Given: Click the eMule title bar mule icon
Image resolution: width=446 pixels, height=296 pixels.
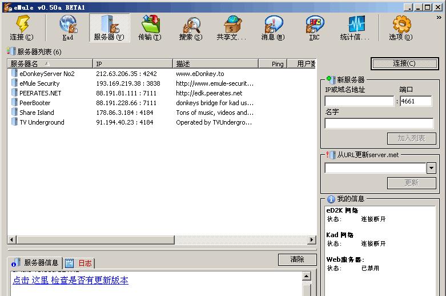Looking at the screenshot, I should tap(7, 7).
